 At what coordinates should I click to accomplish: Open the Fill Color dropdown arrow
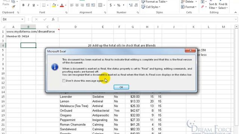click(x=58, y=5)
